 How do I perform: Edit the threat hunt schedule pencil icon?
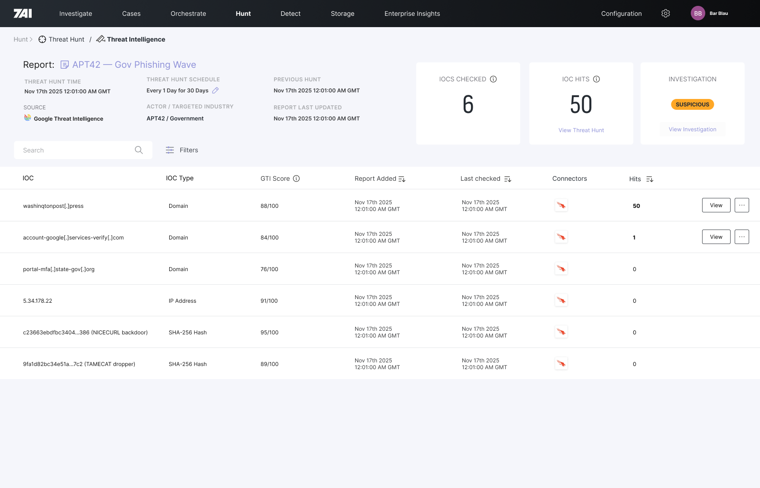pyautogui.click(x=215, y=90)
